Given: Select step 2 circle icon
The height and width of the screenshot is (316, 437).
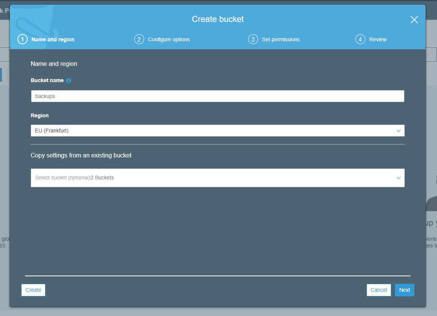Looking at the screenshot, I should tap(139, 39).
